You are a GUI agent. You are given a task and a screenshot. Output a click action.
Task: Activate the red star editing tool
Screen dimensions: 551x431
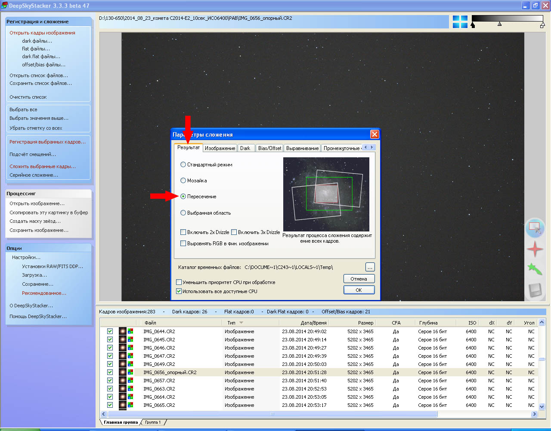(x=535, y=249)
